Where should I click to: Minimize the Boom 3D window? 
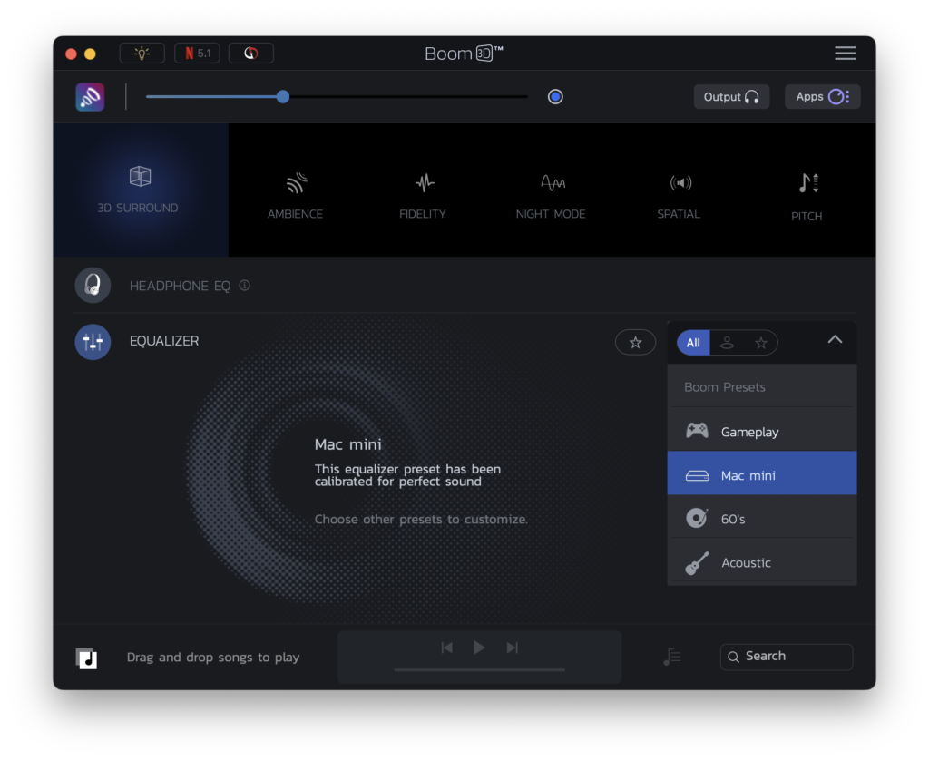point(90,54)
